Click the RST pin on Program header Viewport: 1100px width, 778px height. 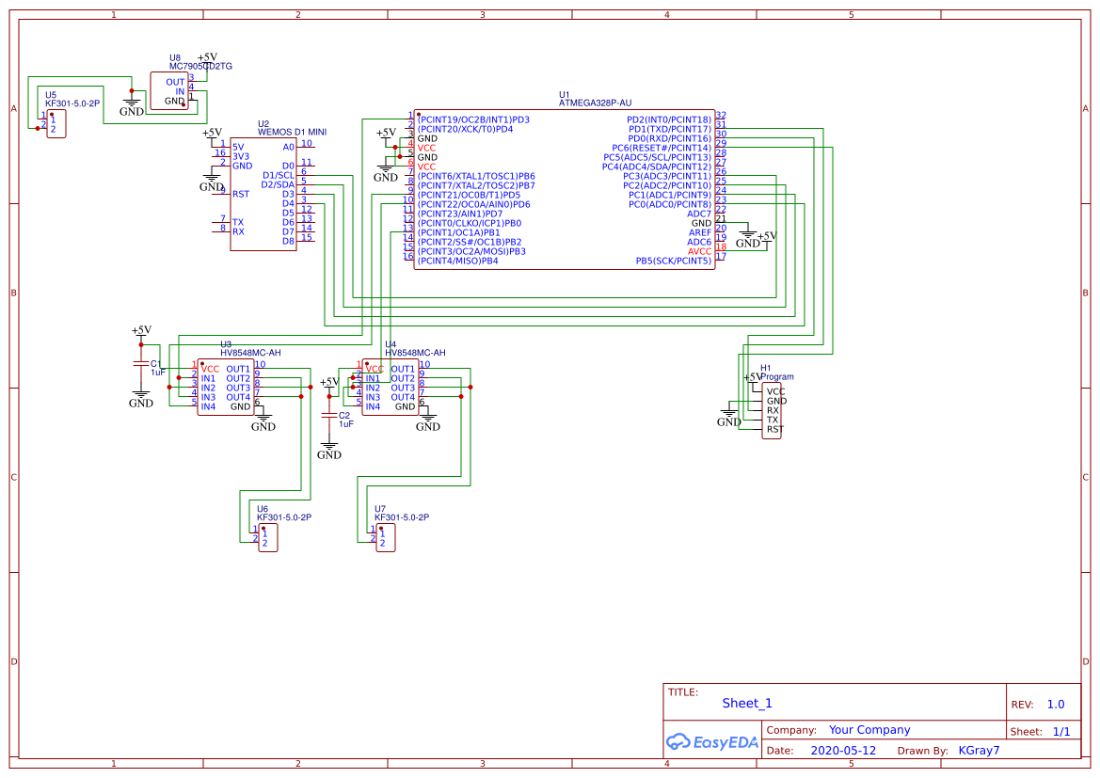point(775,429)
